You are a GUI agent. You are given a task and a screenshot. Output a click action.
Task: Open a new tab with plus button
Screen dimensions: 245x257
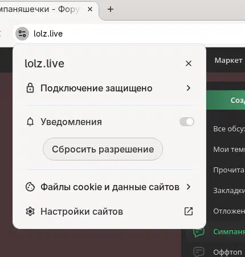click(111, 9)
